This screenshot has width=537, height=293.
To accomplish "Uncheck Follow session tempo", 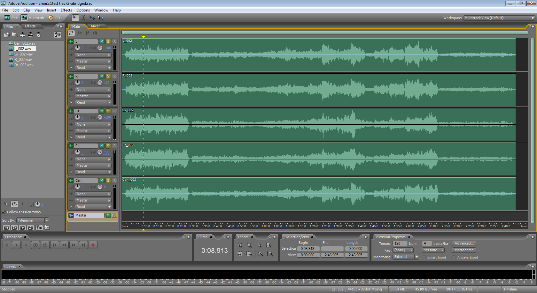I will coord(3,212).
